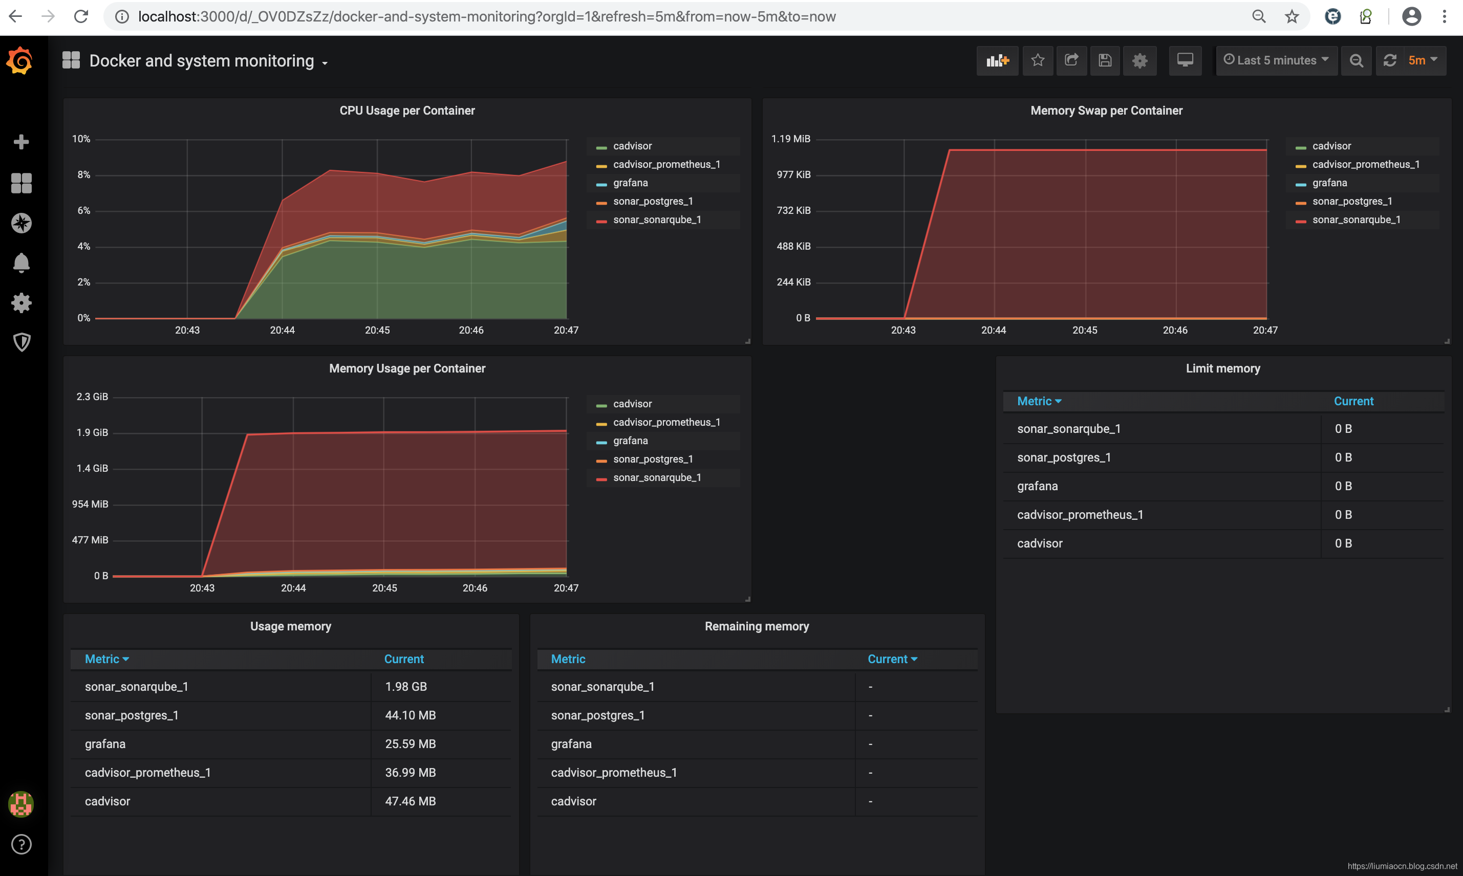Viewport: 1463px width, 876px height.
Task: Open the Dashboards grid icon in sidebar
Action: point(21,183)
